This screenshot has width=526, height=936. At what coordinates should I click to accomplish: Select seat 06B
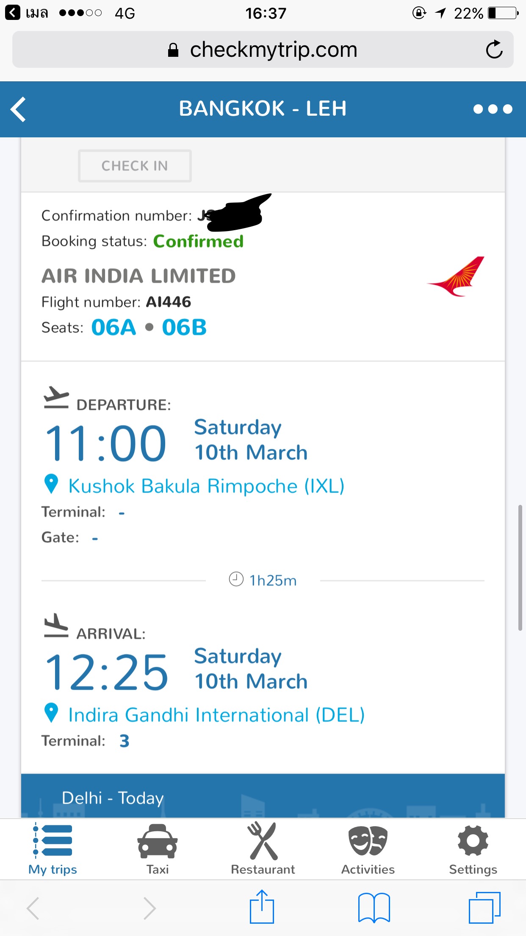pos(184,328)
